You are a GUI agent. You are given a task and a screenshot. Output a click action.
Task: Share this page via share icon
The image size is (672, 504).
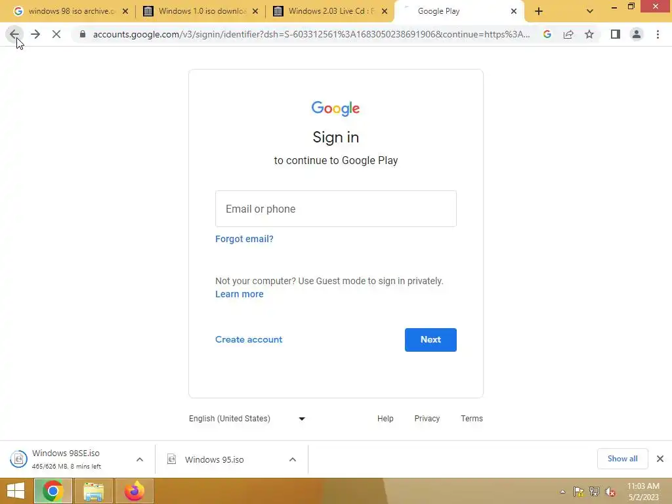(x=568, y=34)
